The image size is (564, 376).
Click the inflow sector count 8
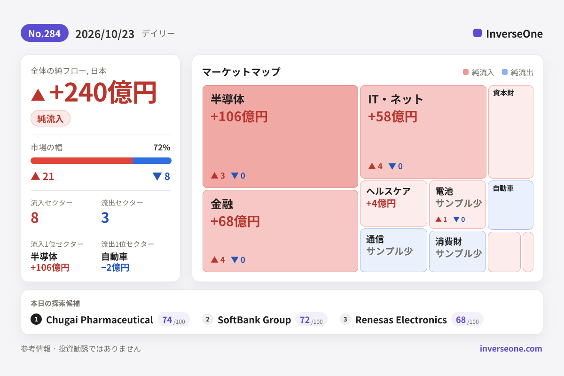(35, 218)
